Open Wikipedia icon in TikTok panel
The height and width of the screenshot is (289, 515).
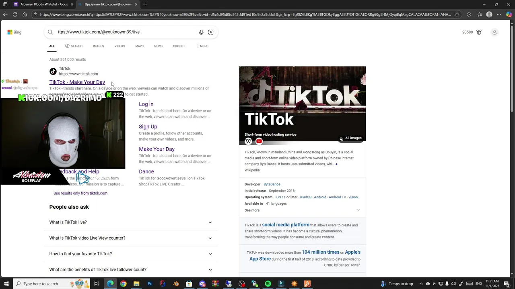click(248, 141)
